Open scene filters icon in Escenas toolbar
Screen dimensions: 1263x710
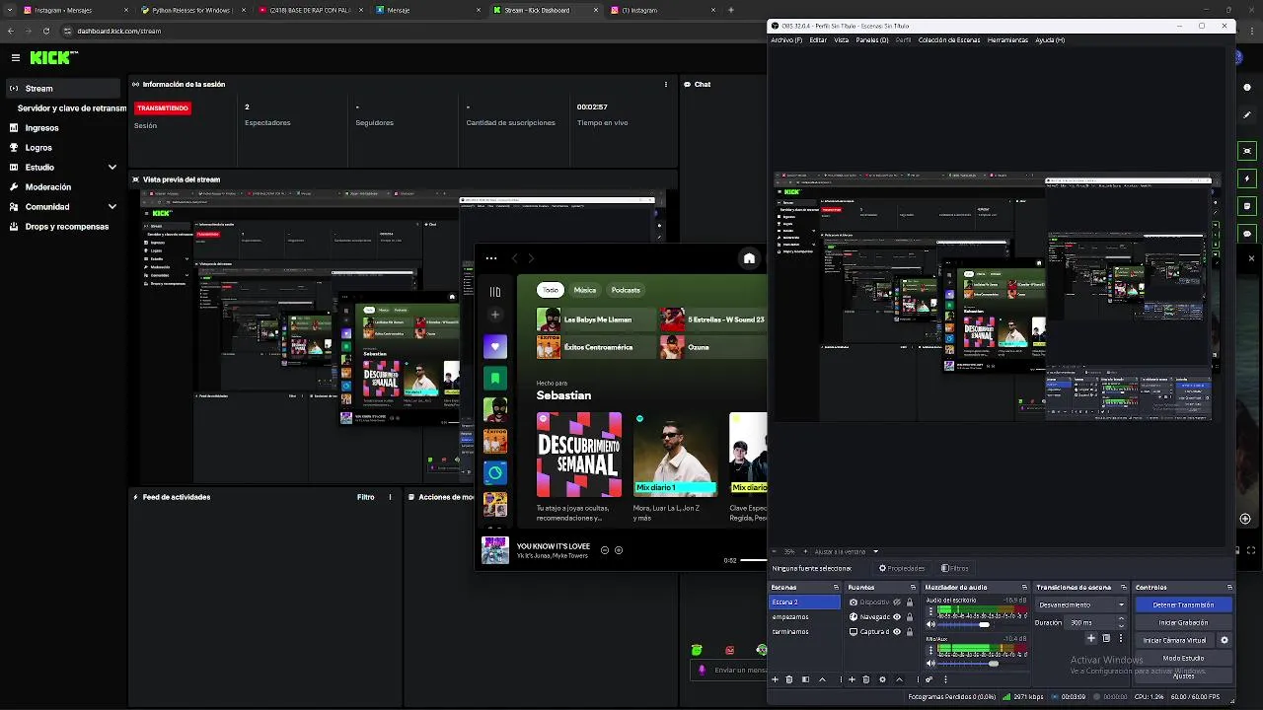(x=805, y=679)
